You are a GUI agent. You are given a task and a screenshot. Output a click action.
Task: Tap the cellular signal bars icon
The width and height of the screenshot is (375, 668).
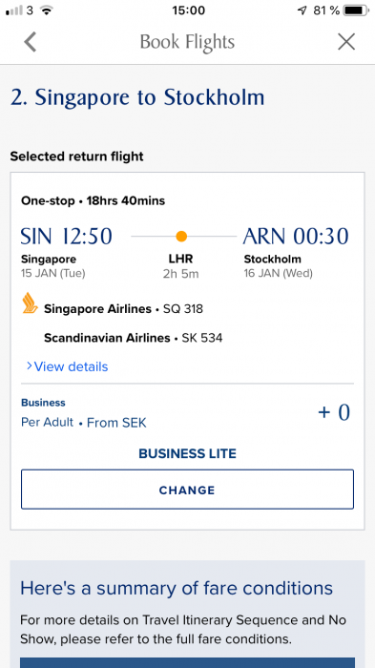click(14, 10)
